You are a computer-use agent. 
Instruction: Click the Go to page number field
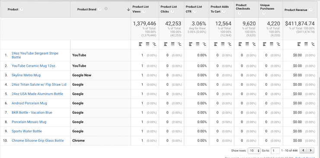[275, 151]
